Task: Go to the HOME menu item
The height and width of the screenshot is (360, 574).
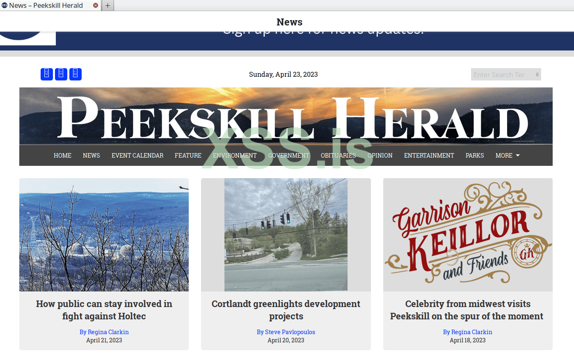Action: 62,156
